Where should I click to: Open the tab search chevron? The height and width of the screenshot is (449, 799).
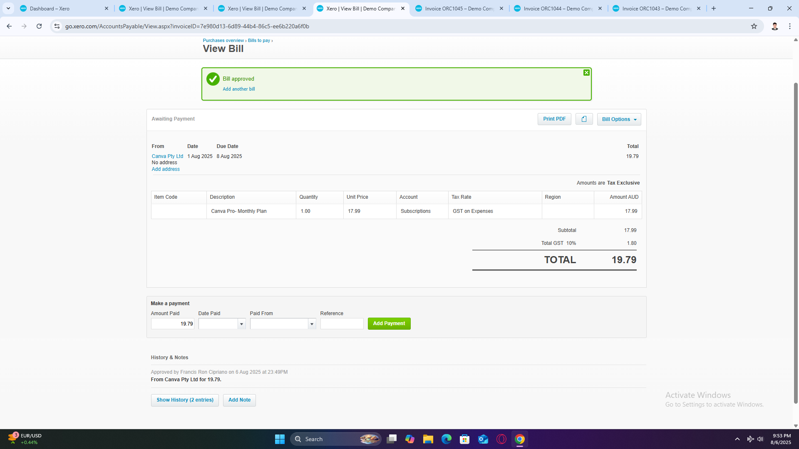[x=8, y=8]
